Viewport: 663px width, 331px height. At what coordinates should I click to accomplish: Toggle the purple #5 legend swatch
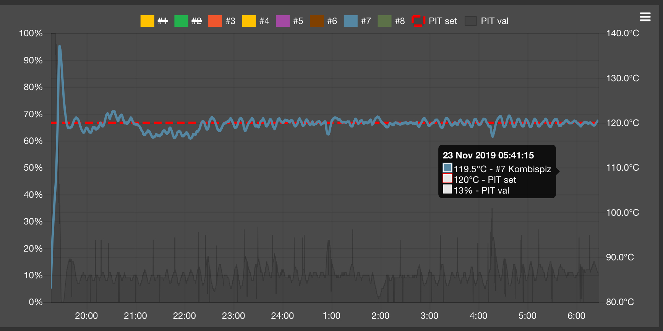coord(283,21)
